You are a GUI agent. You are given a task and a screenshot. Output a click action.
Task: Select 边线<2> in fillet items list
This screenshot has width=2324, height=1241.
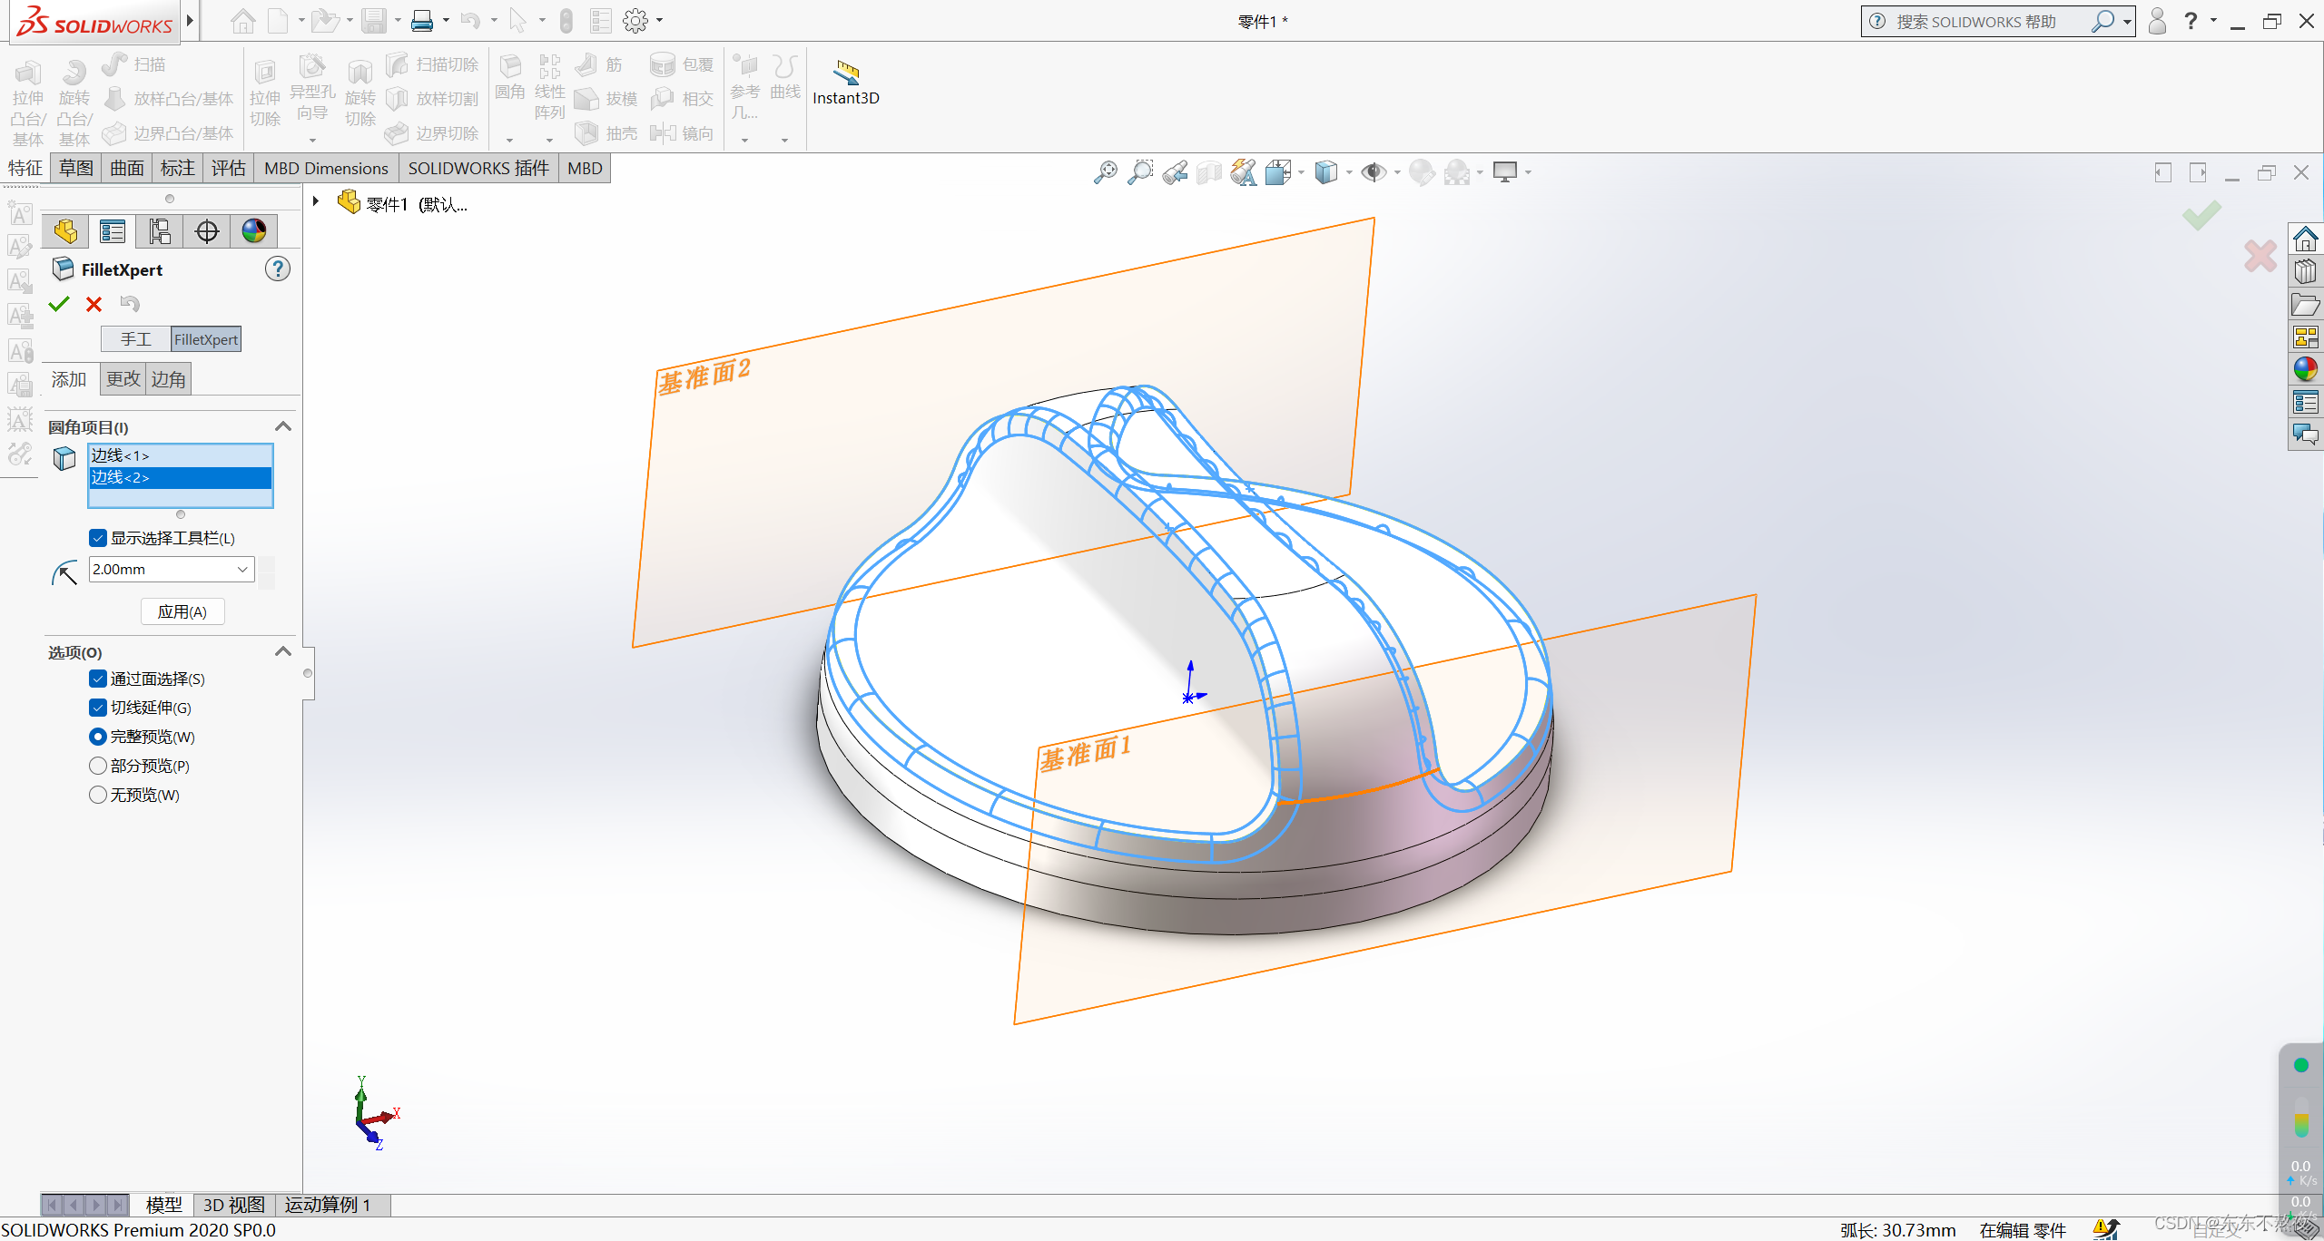(181, 477)
